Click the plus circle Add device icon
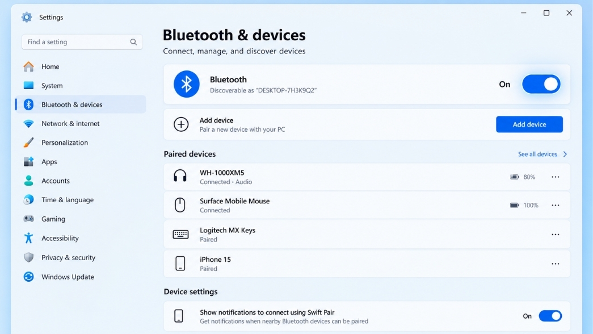 pos(181,124)
